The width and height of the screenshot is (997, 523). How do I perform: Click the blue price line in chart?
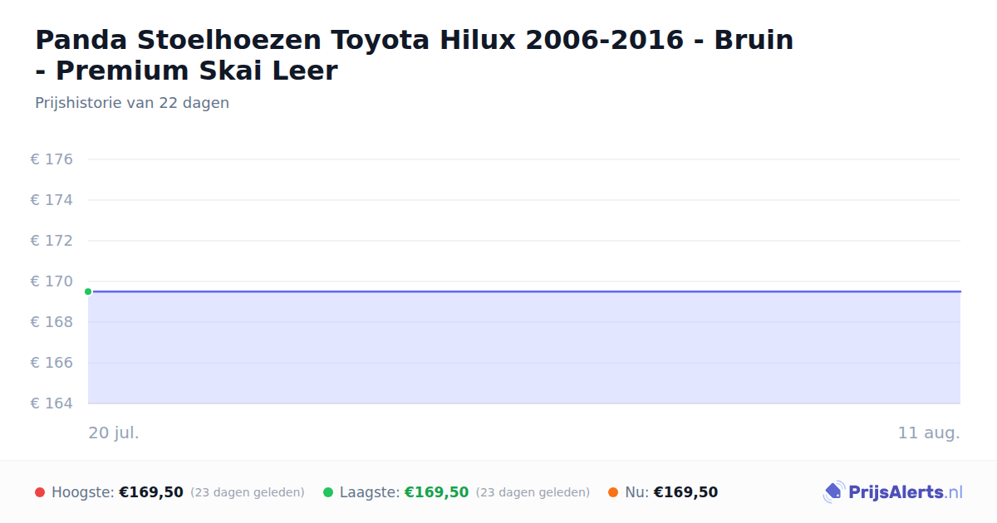tap(524, 291)
